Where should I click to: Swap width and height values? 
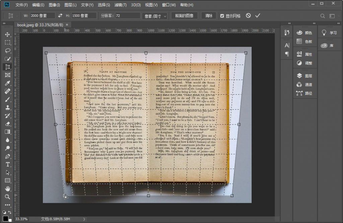pyautogui.click(x=60, y=15)
